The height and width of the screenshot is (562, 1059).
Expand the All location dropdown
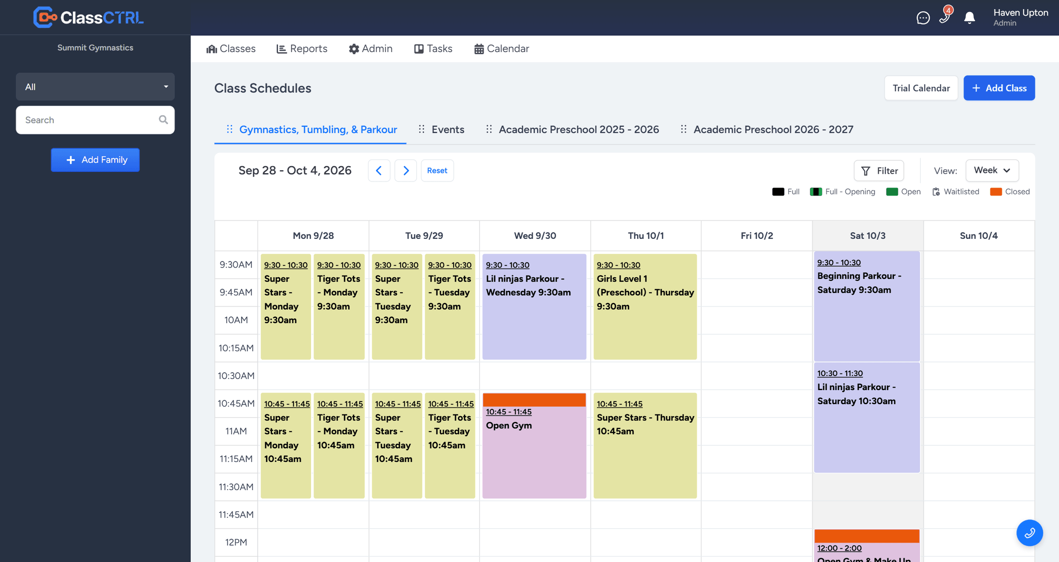95,87
